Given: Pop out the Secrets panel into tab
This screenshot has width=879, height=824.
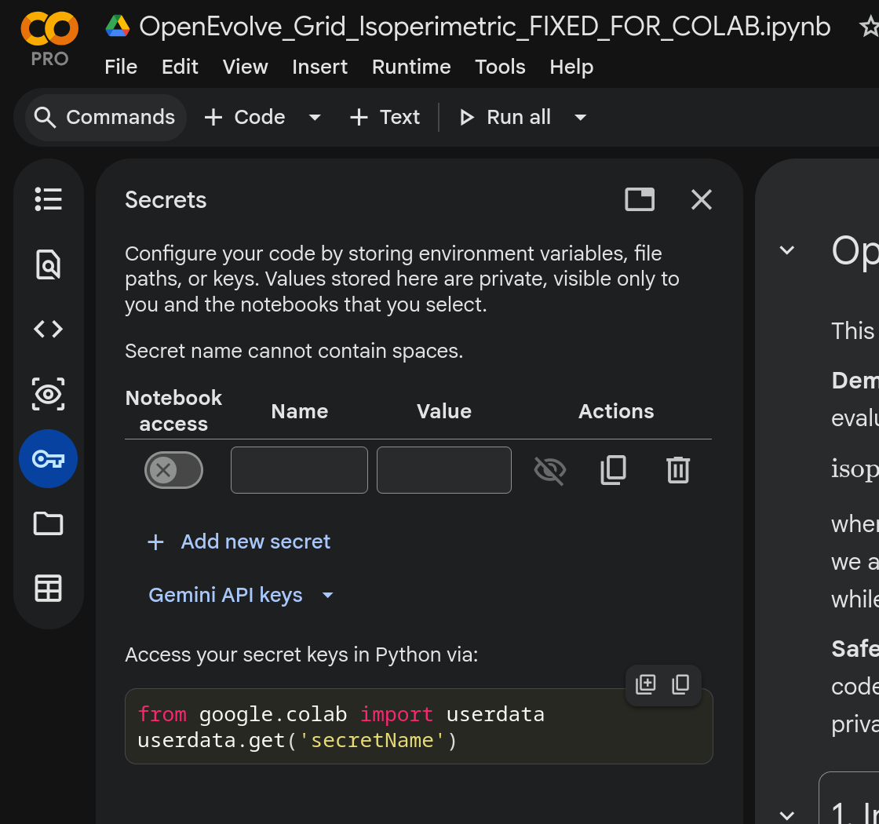Looking at the screenshot, I should click(640, 199).
